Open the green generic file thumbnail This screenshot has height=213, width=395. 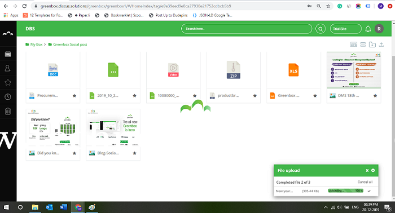pos(113,70)
